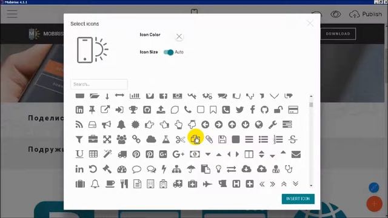Pick the underline U icon

(x=79, y=154)
